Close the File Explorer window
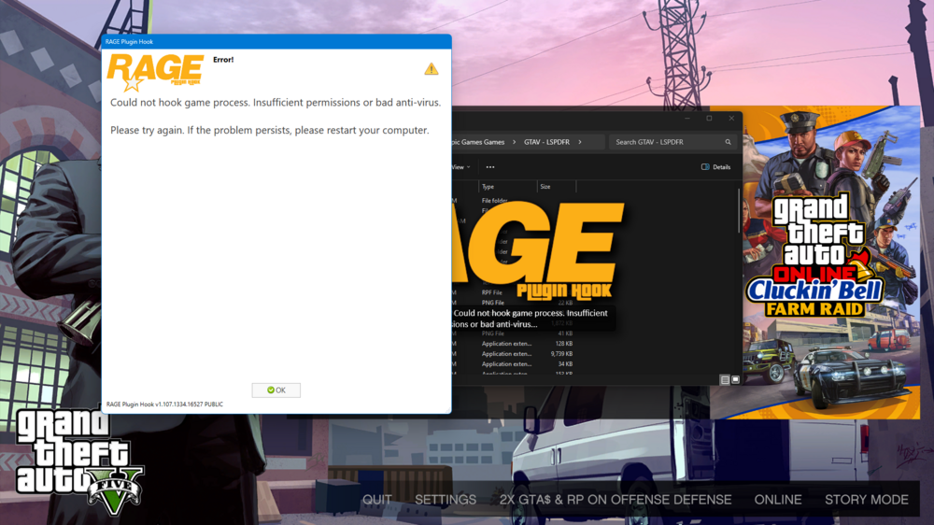 pos(731,119)
